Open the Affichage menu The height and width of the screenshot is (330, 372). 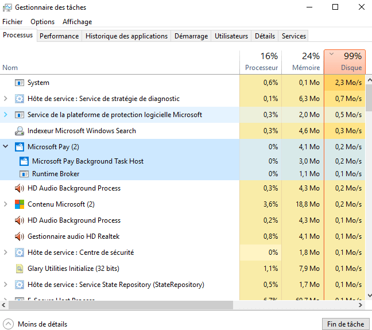click(77, 22)
